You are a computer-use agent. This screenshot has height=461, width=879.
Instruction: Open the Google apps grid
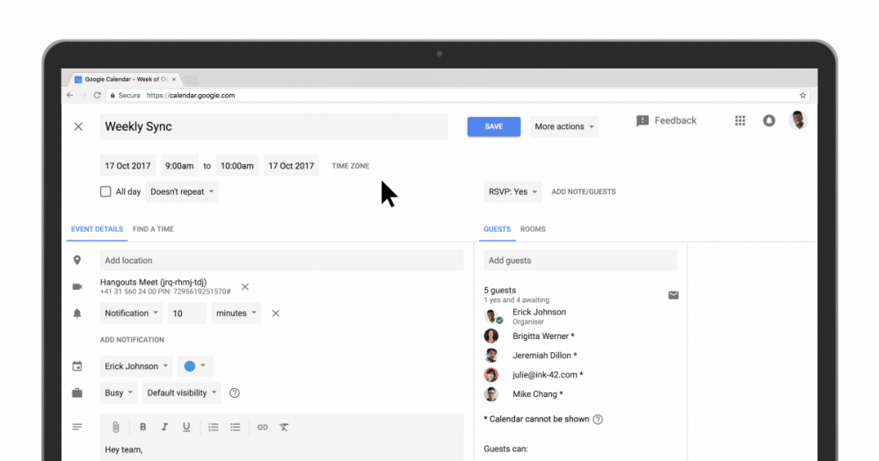pyautogui.click(x=740, y=121)
